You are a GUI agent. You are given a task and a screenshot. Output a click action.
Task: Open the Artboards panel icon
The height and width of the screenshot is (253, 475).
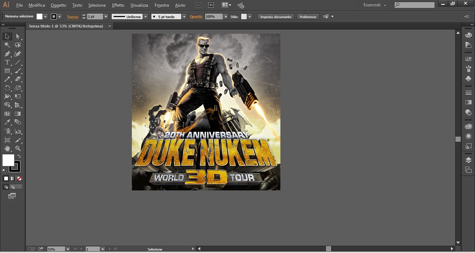pyautogui.click(x=468, y=170)
